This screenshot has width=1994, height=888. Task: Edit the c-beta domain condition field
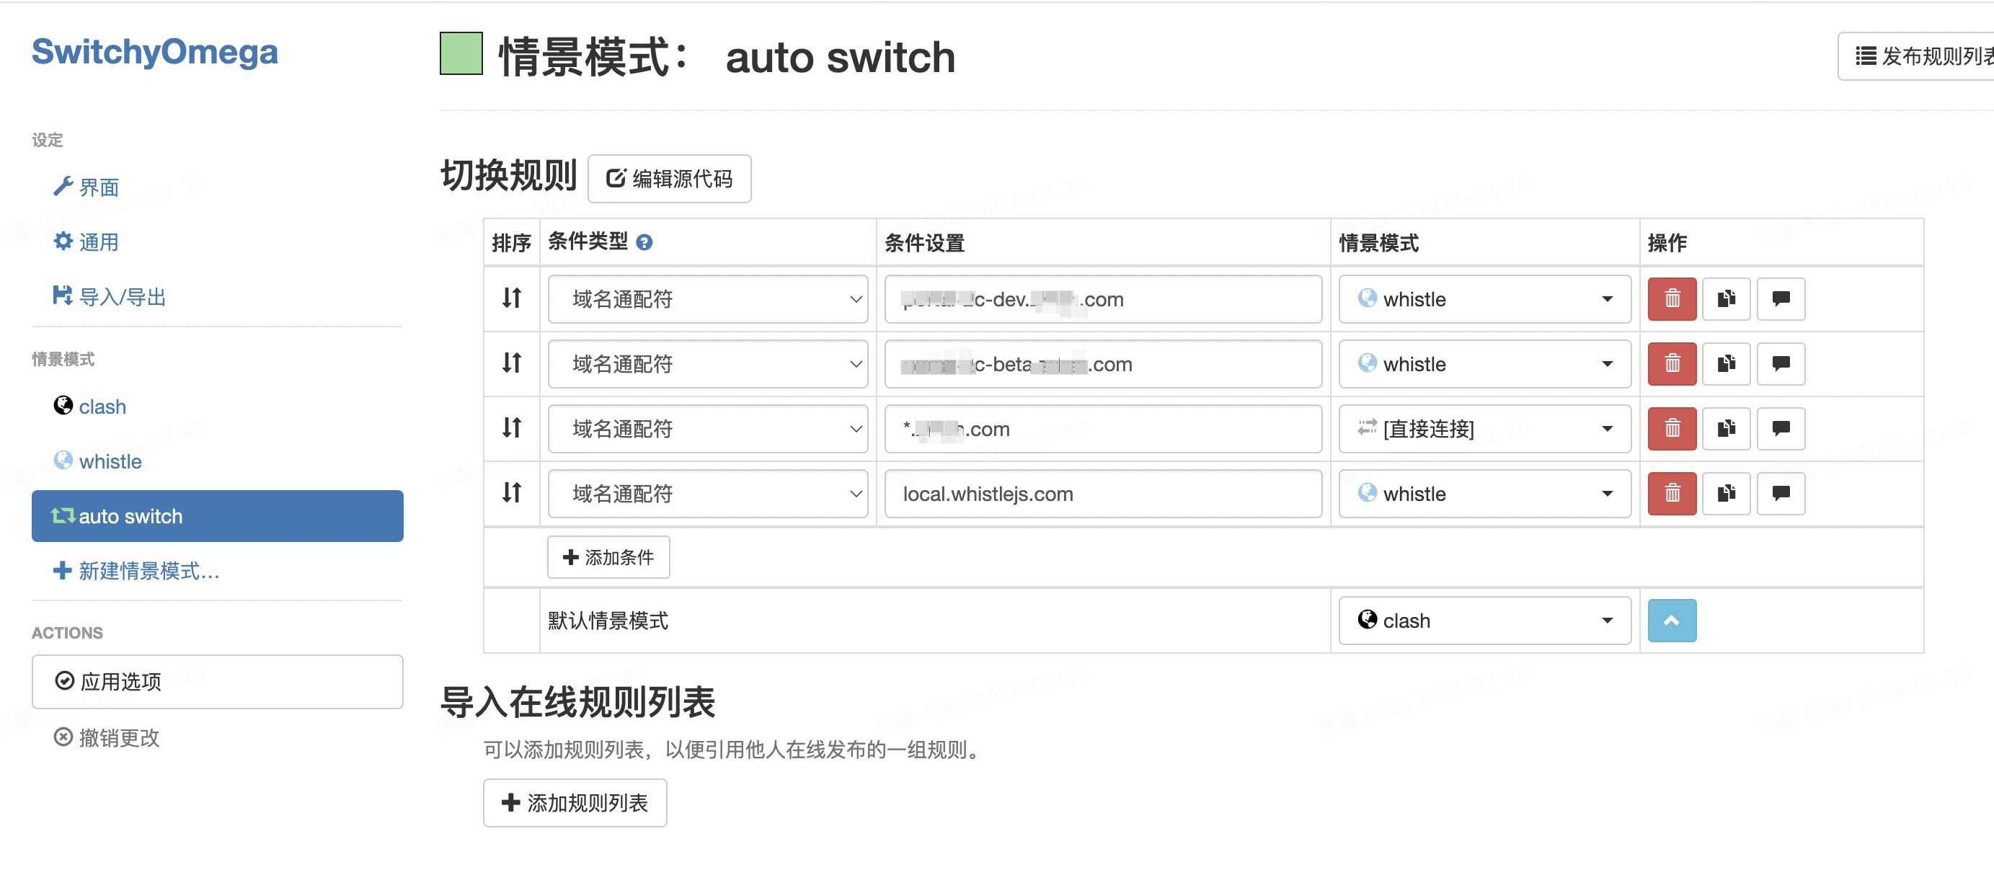(x=1103, y=364)
